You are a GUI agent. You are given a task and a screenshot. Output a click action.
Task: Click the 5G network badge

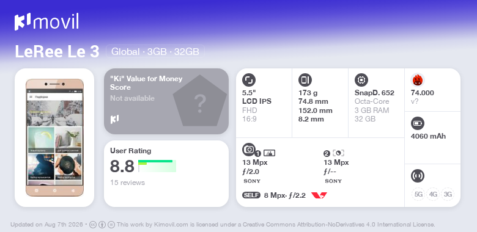(x=418, y=194)
